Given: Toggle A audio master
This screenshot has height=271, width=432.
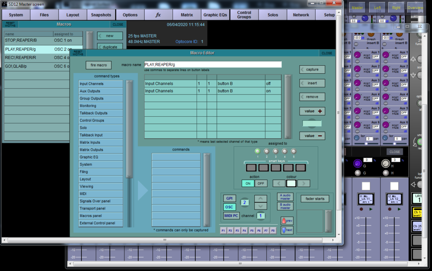Looking at the screenshot, I should 285,197.
